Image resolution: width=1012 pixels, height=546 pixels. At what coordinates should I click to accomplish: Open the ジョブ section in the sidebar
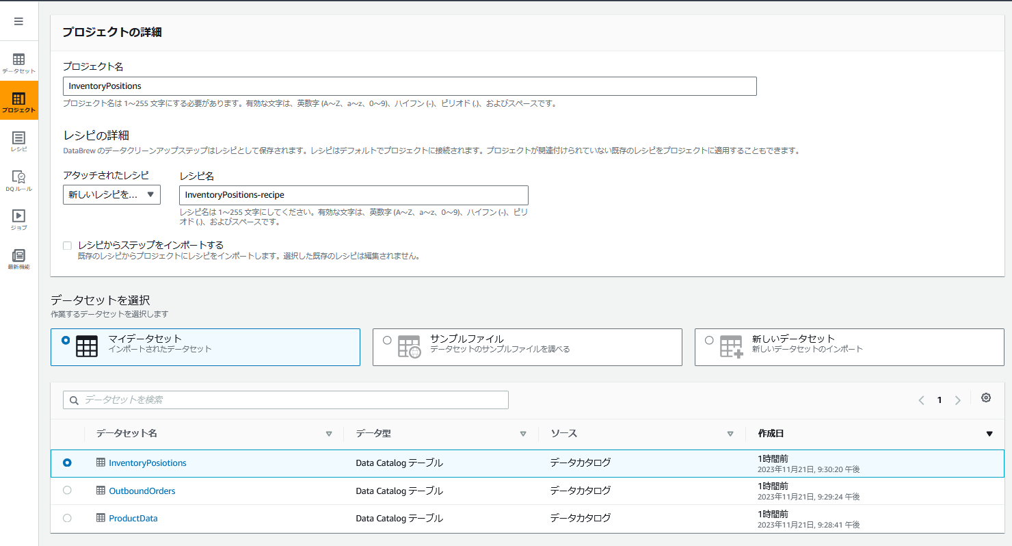[x=18, y=219]
